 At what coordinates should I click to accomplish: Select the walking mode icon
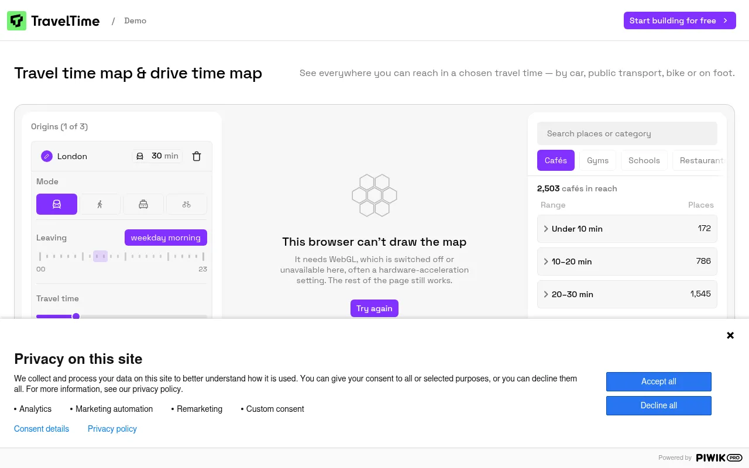click(x=100, y=204)
